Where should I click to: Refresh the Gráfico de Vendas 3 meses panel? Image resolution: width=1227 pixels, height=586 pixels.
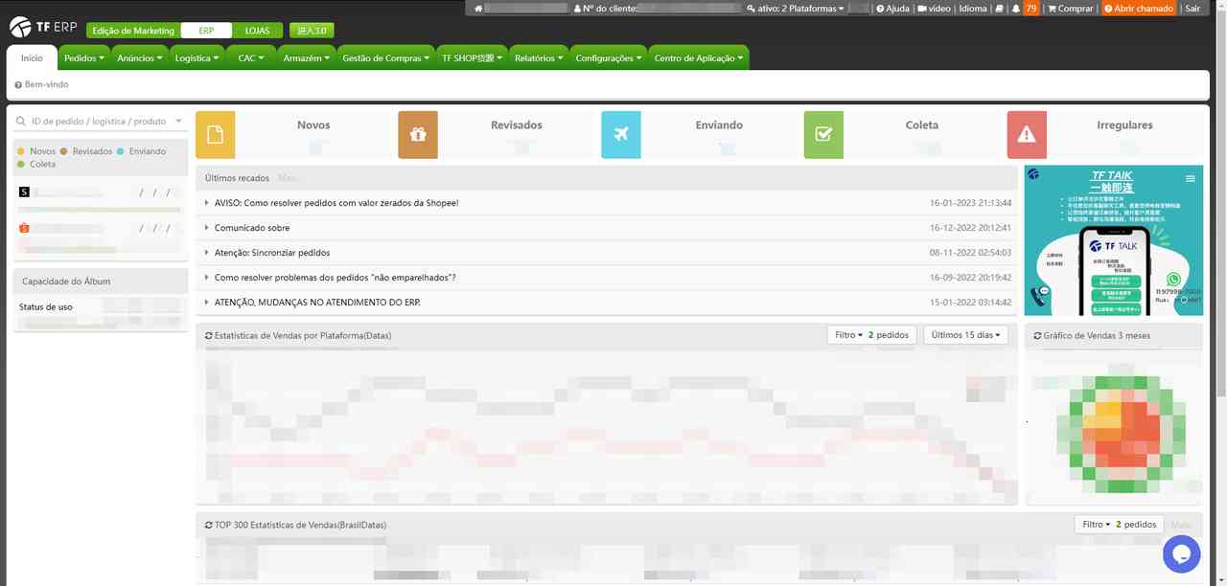[x=1037, y=336]
